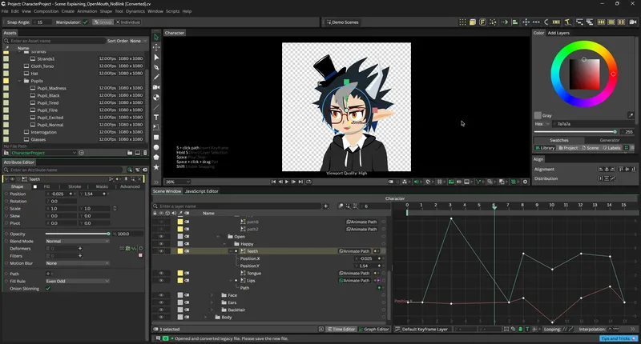Click Animate Path button for Teeth
The height and width of the screenshot is (344, 641).
point(354,251)
